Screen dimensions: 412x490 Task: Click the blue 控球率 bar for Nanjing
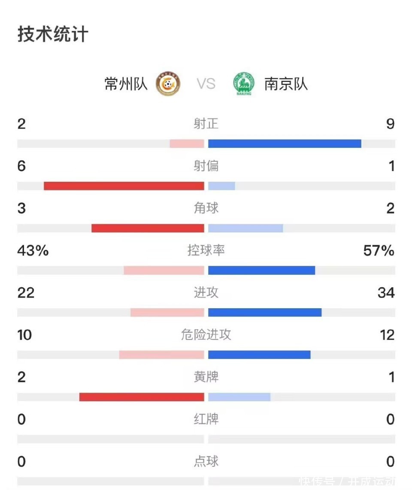261,270
